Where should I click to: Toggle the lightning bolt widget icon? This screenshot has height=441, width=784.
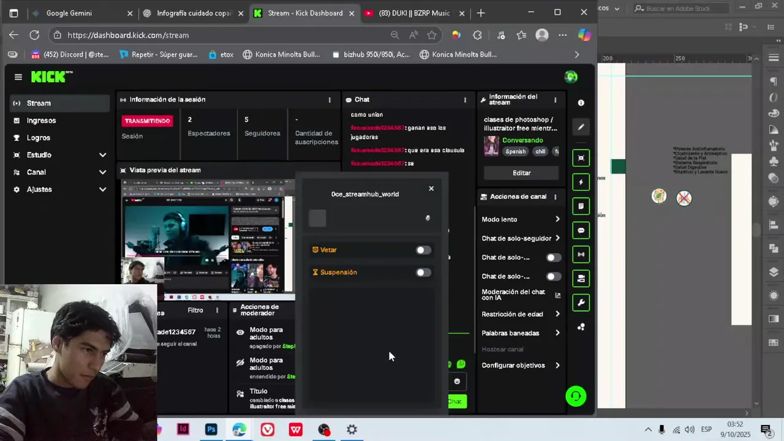581,182
